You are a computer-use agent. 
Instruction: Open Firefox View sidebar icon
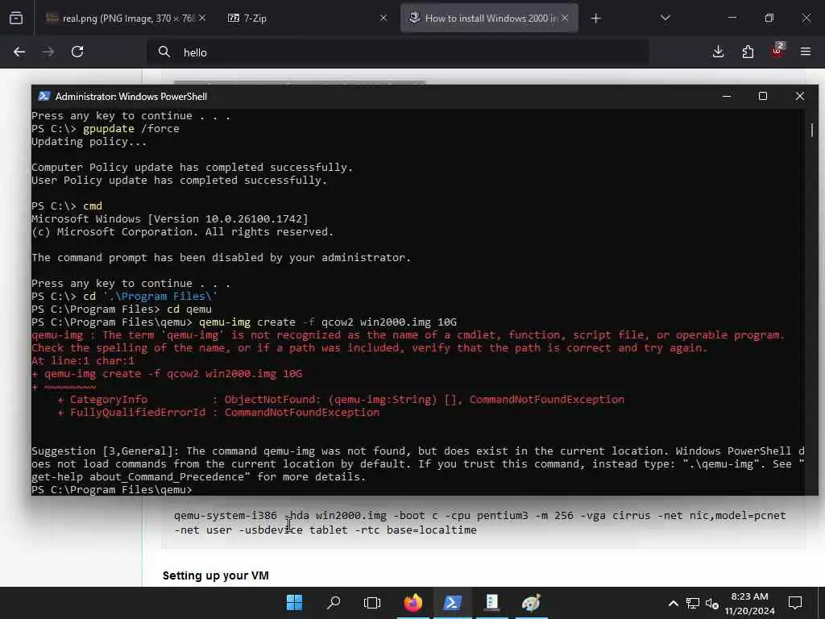pos(16,19)
